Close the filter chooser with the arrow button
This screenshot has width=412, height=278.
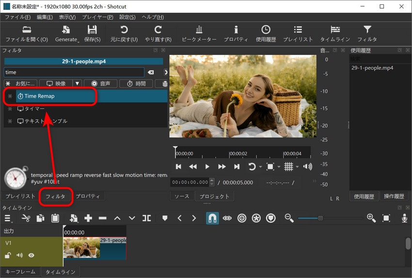pyautogui.click(x=166, y=72)
